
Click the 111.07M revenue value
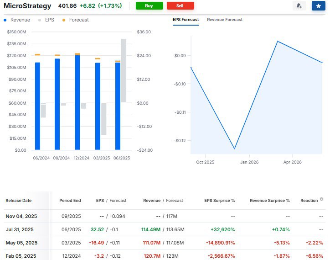(152, 243)
